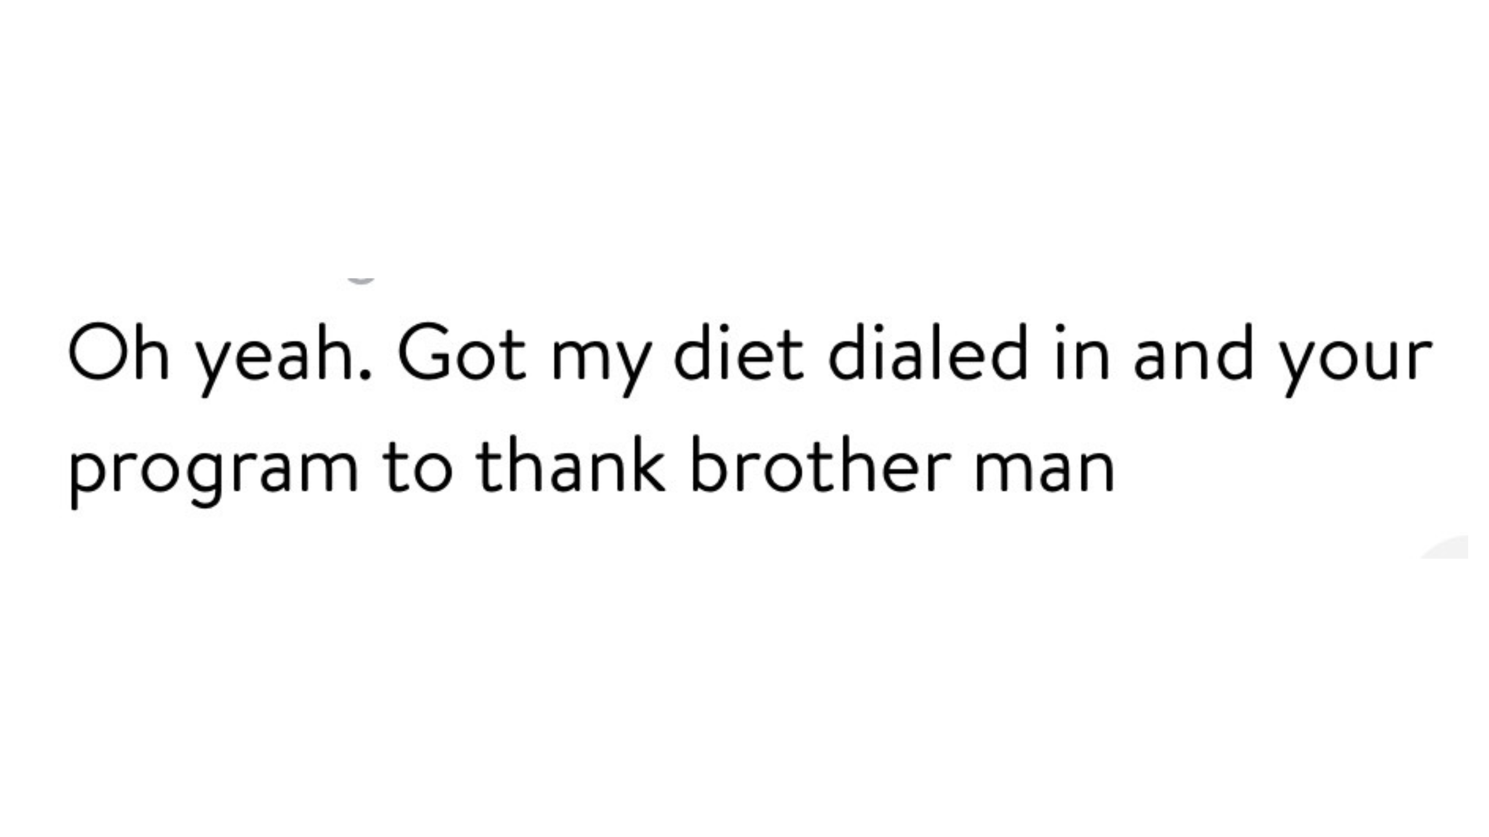Image resolution: width=1489 pixels, height=837 pixels.
Task: Click the standalone word "in"
Action: [x=1082, y=353]
